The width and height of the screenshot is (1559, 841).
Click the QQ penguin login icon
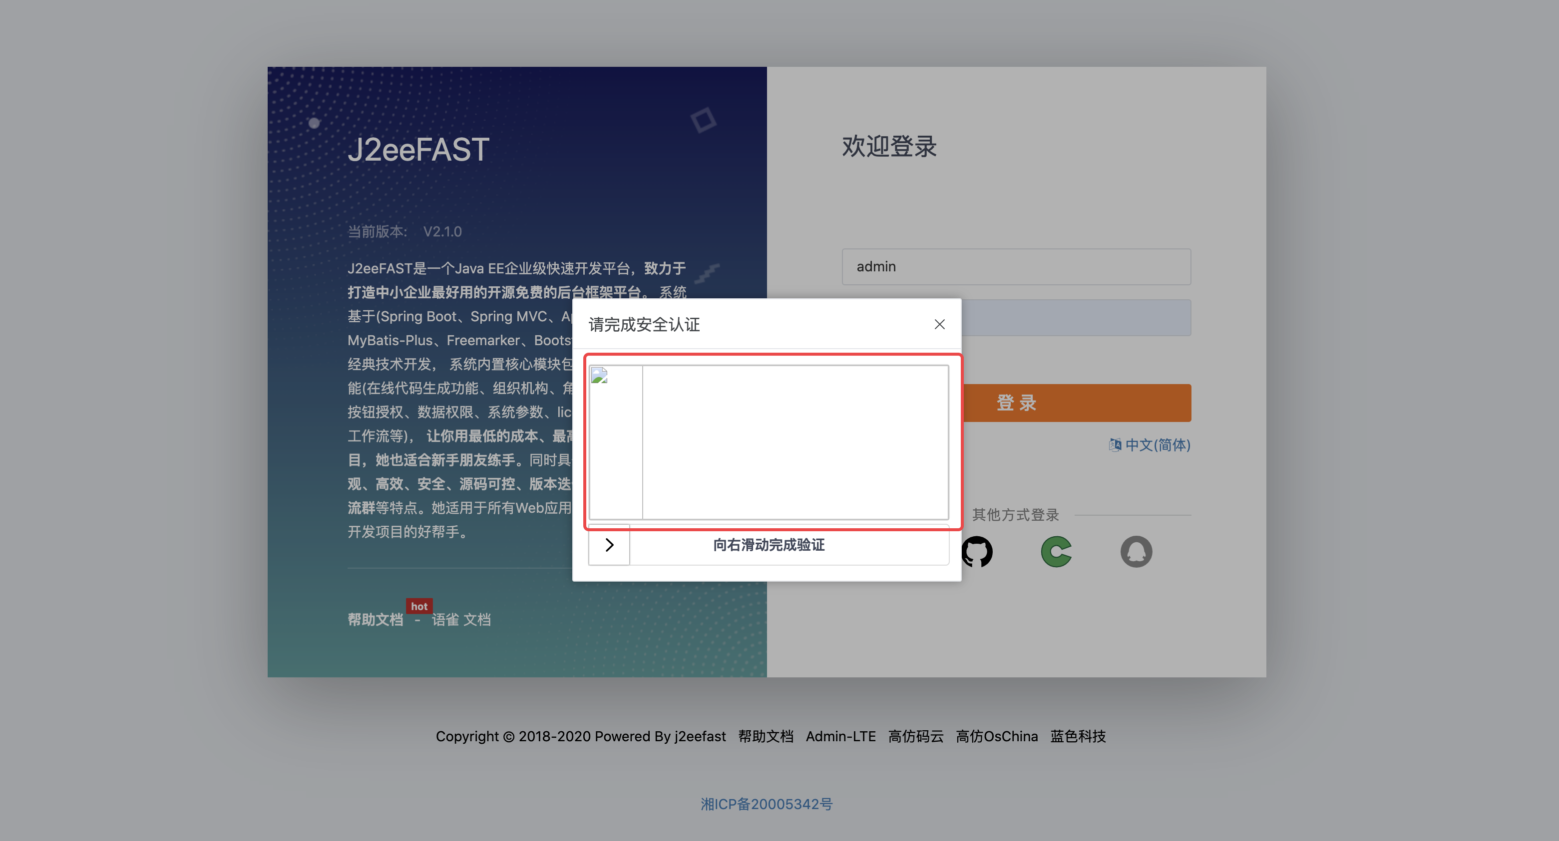tap(1136, 551)
